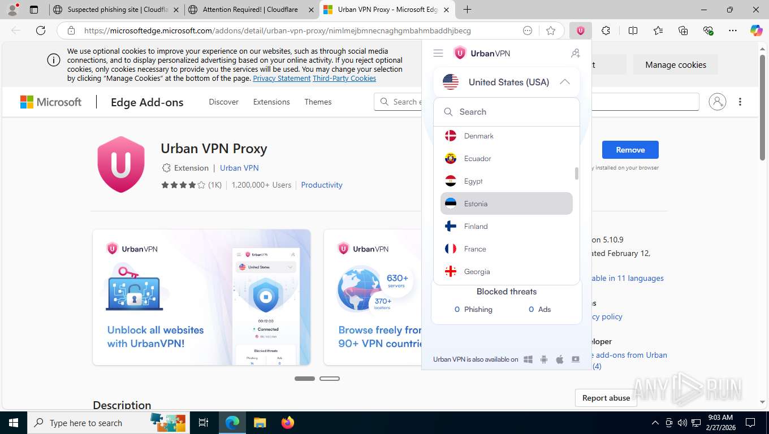This screenshot has height=434, width=769.
Task: Open Edge Settings and more menu
Action: pyautogui.click(x=733, y=31)
